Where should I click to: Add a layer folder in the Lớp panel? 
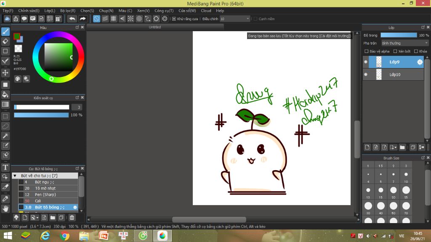click(402, 147)
